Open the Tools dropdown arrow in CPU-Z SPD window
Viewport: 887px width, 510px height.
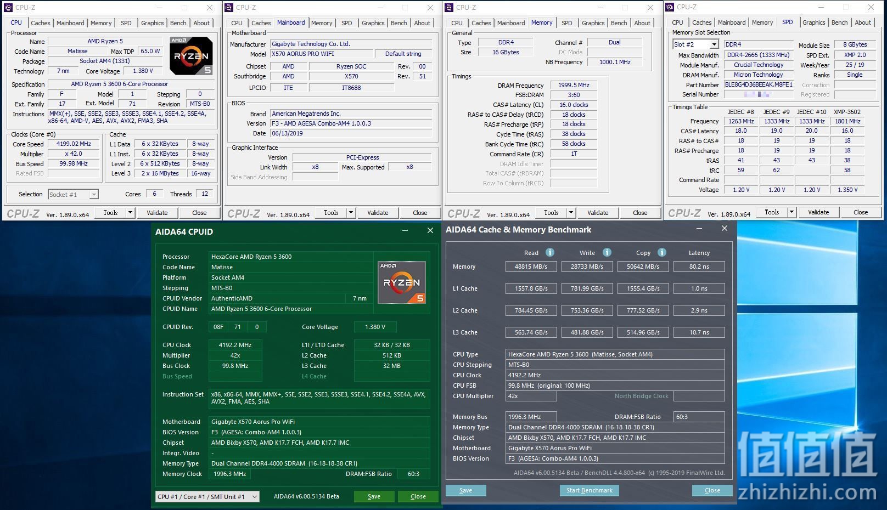pos(791,212)
